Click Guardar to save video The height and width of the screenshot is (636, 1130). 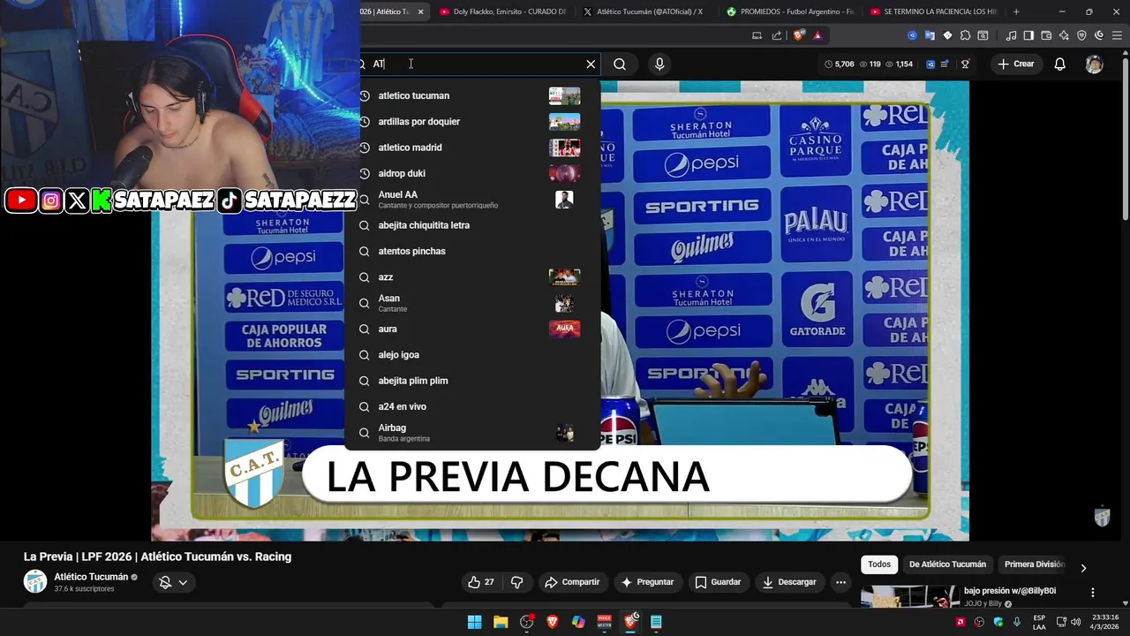click(718, 582)
